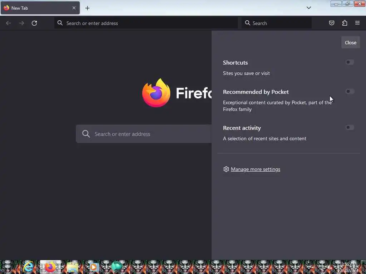
Task: Go back using the back arrow
Action: click(x=9, y=23)
